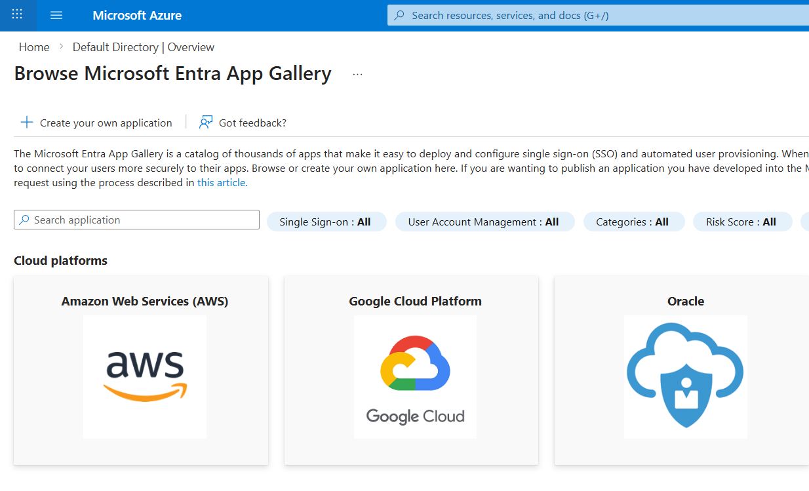
Task: Open Risk Score filter
Action: click(742, 222)
